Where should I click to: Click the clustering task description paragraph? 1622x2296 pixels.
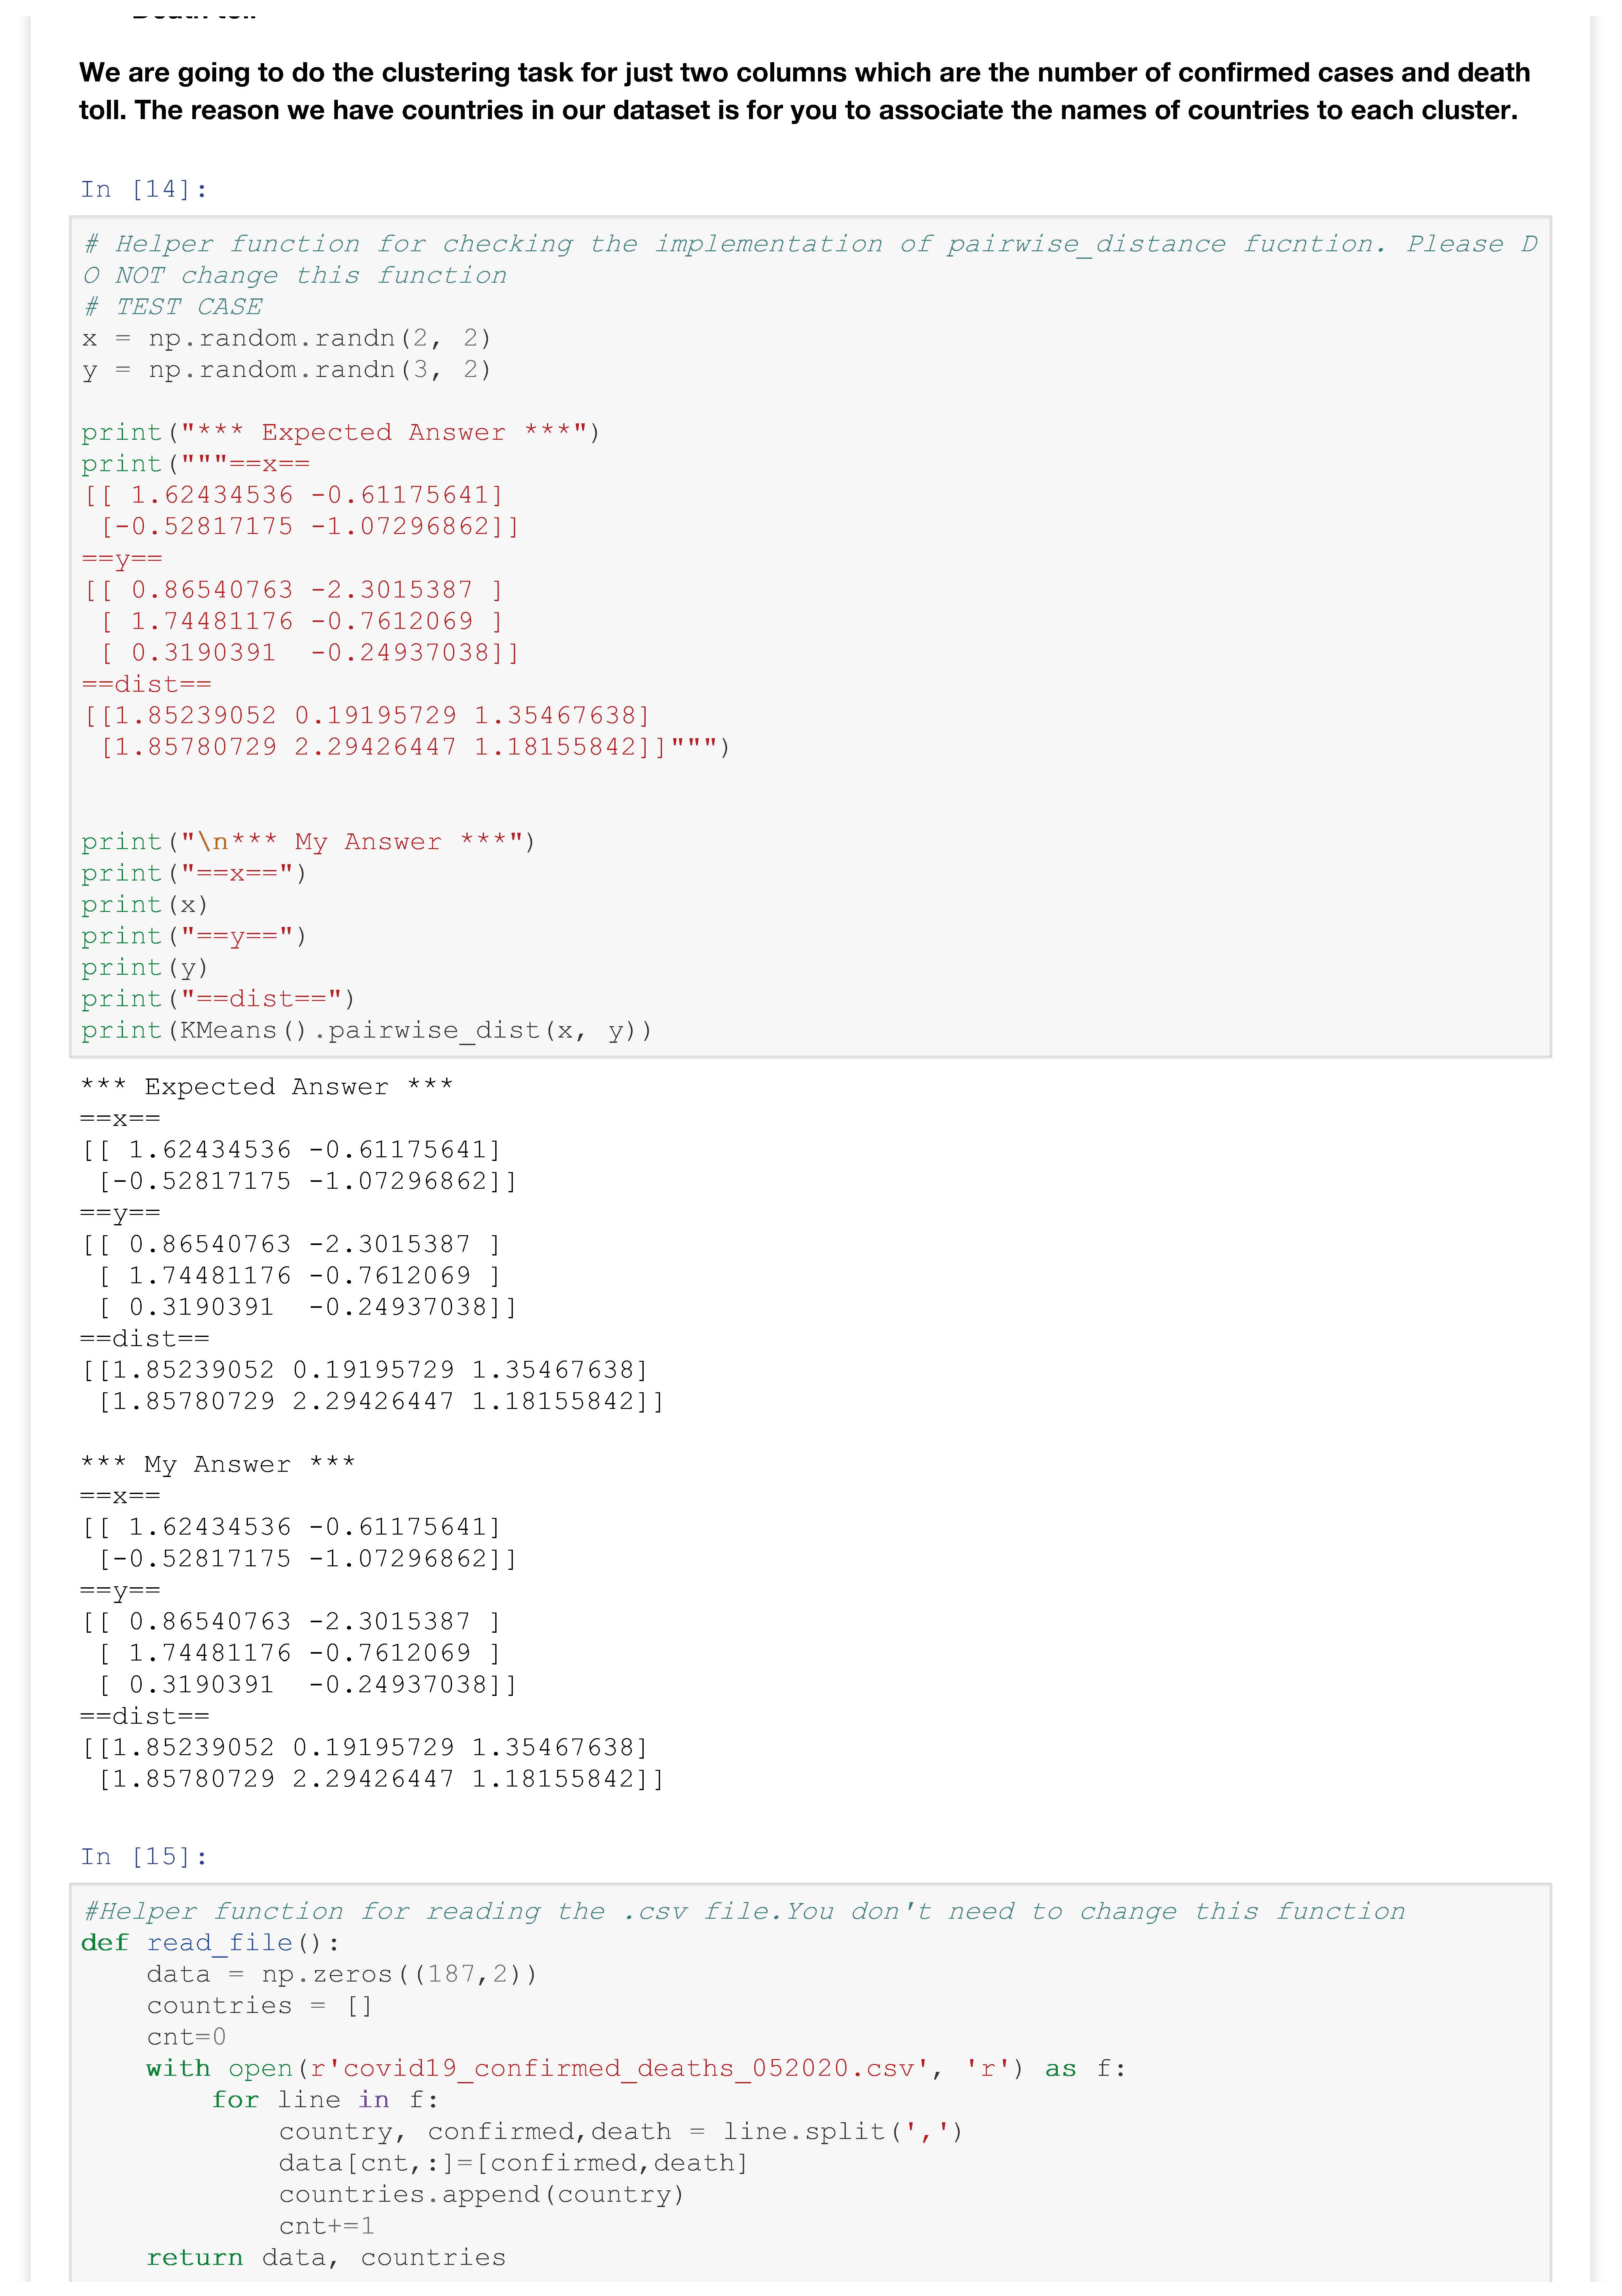pyautogui.click(x=805, y=91)
